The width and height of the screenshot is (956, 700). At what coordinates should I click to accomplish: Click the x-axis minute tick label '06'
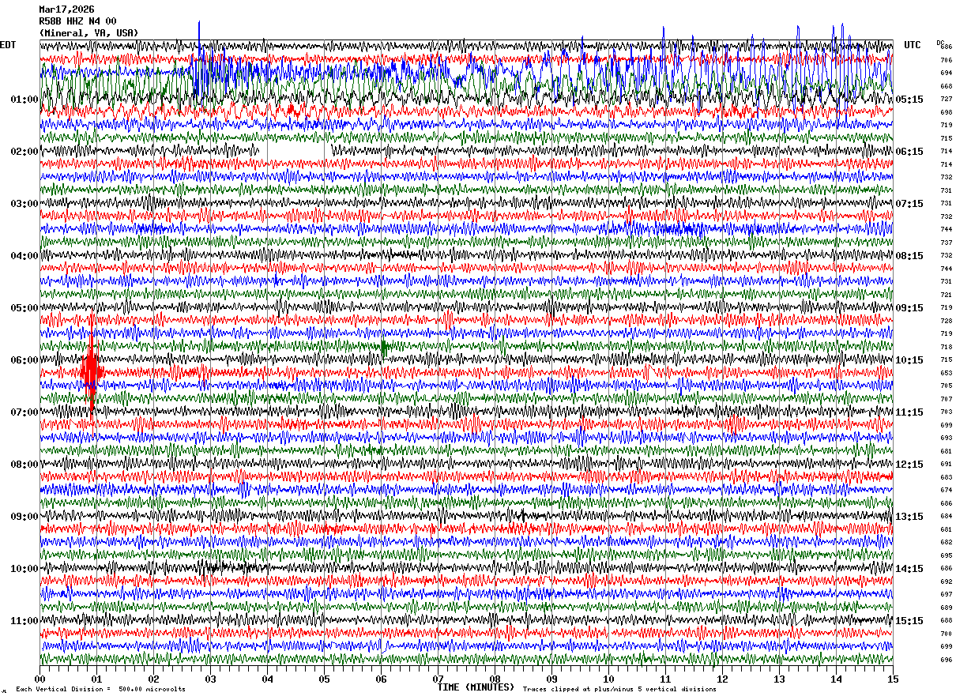(x=381, y=679)
